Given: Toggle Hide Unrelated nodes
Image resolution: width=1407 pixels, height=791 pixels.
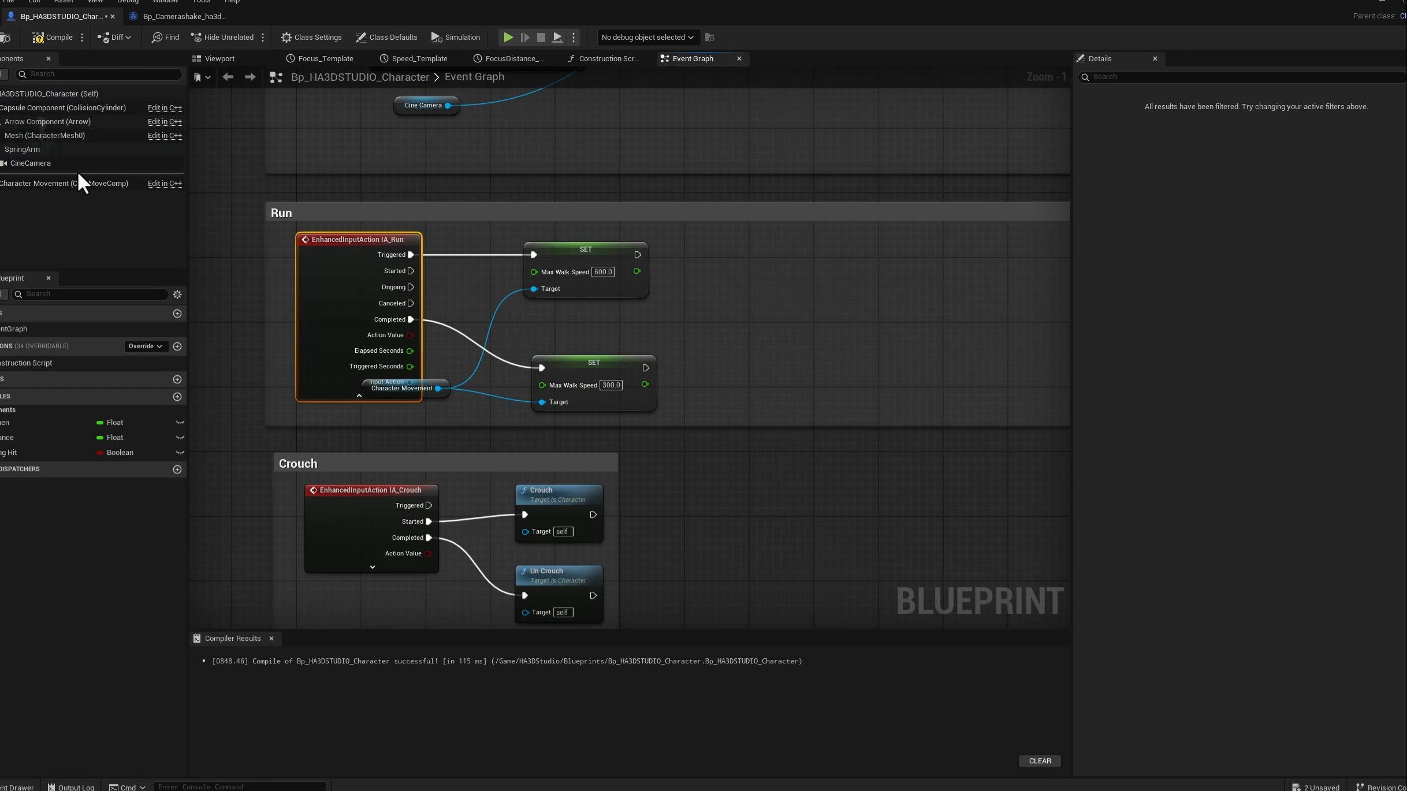Looking at the screenshot, I should click(222, 38).
